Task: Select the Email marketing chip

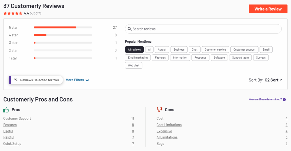Action: click(x=138, y=57)
